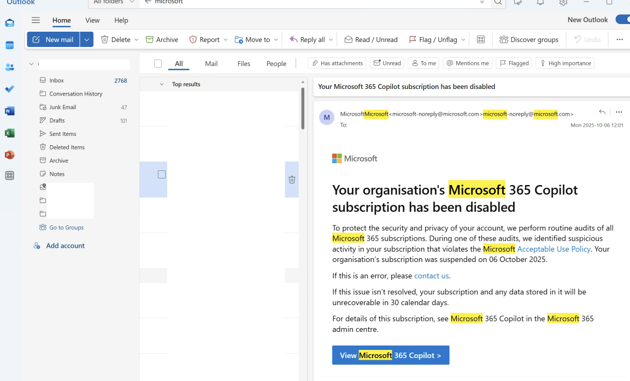Launch Word from the sidebar
630x381 pixels.
point(10,111)
